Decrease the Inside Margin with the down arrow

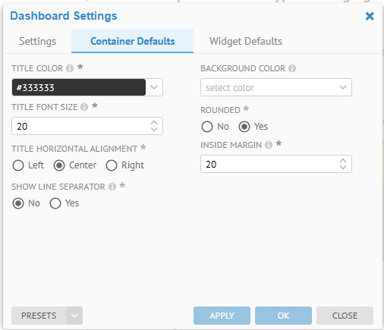pyautogui.click(x=343, y=167)
